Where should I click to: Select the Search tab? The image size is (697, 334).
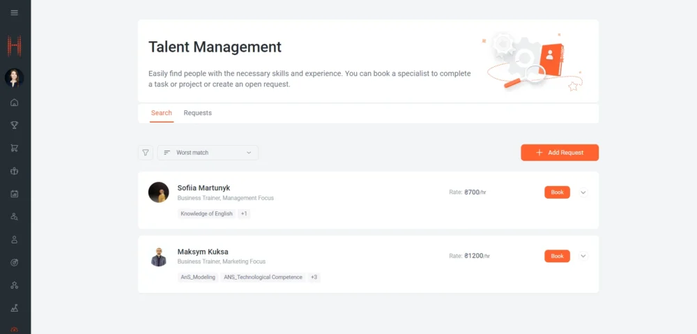(x=162, y=113)
